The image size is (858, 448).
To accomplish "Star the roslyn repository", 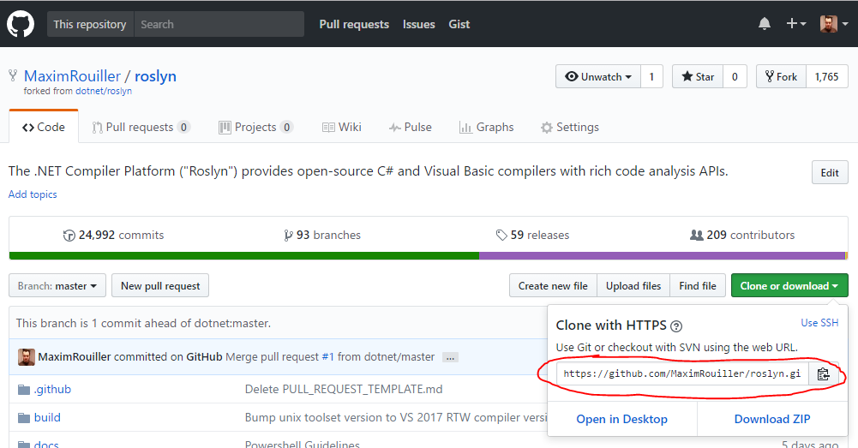I will point(698,76).
